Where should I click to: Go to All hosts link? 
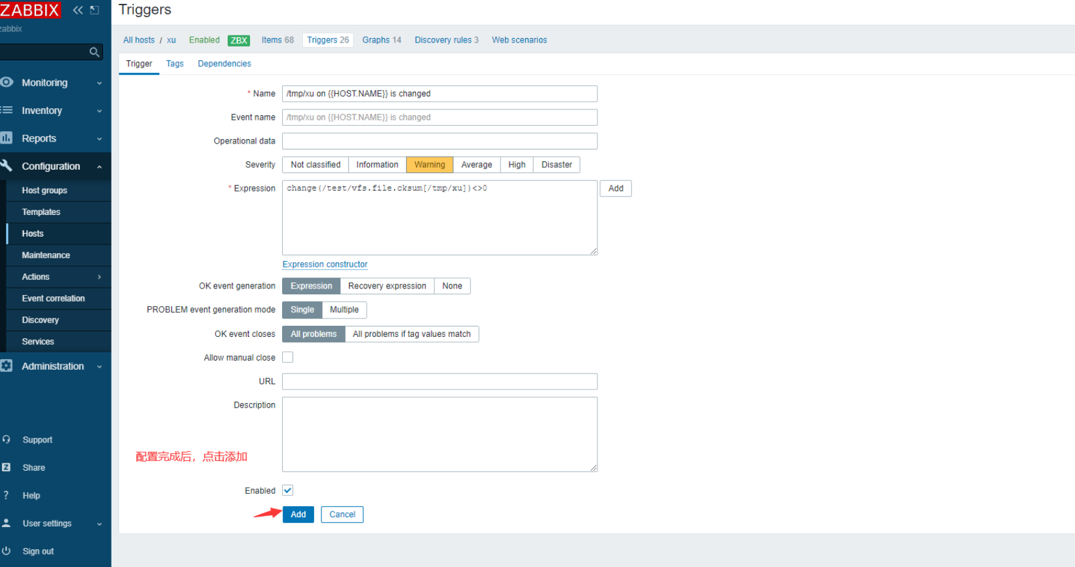[x=139, y=40]
